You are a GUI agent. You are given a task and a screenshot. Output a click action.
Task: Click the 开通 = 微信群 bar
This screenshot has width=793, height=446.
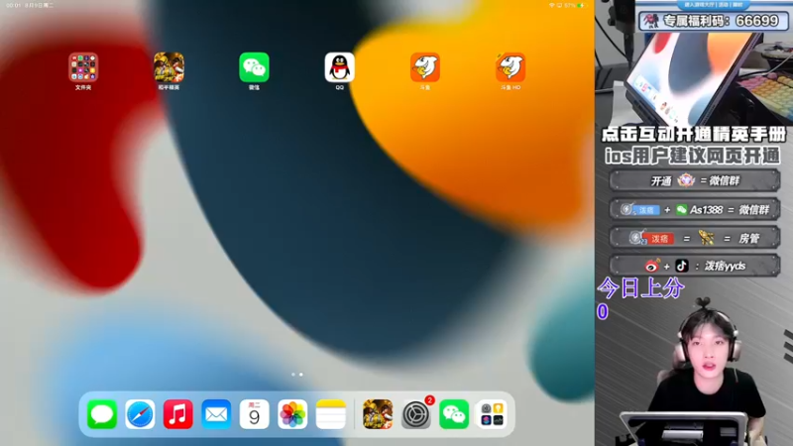pos(695,180)
